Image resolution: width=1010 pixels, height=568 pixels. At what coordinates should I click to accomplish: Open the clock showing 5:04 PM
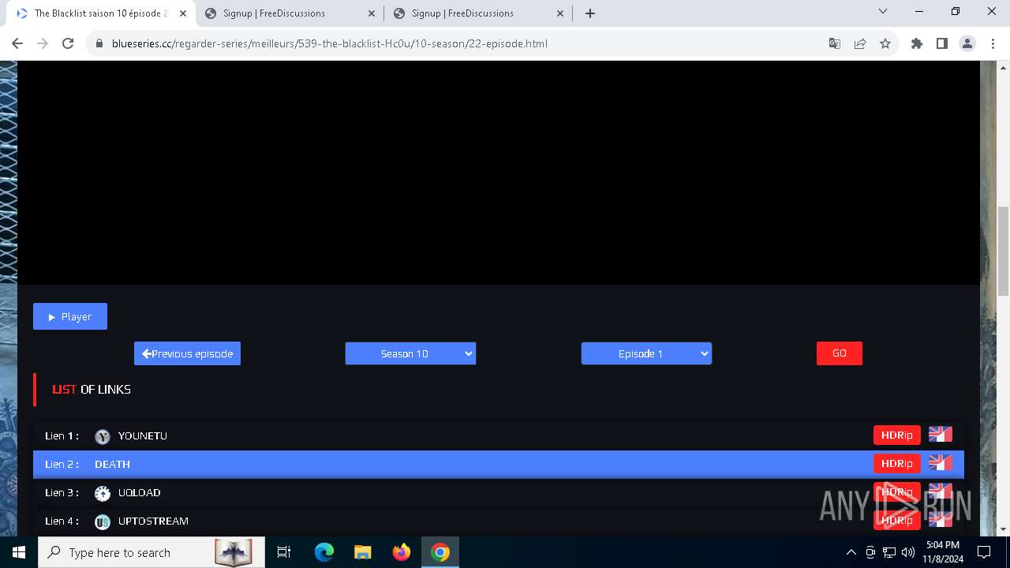(944, 552)
